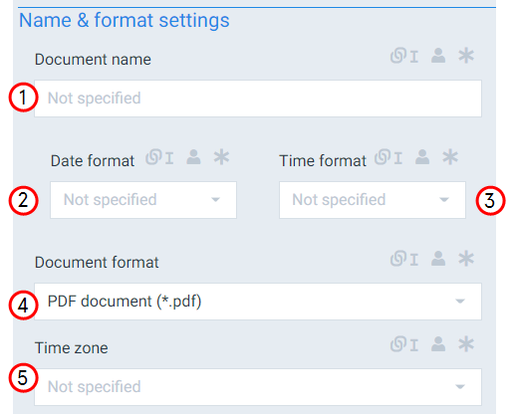The height and width of the screenshot is (414, 514).
Task: Click the Time format asterisk icon
Action: coord(450,157)
